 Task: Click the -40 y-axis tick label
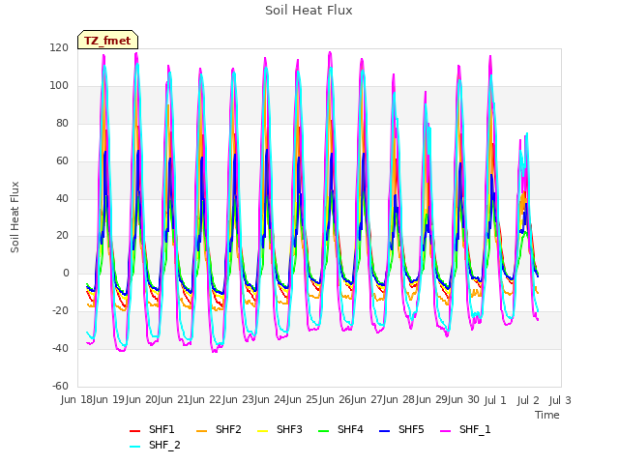(60, 348)
